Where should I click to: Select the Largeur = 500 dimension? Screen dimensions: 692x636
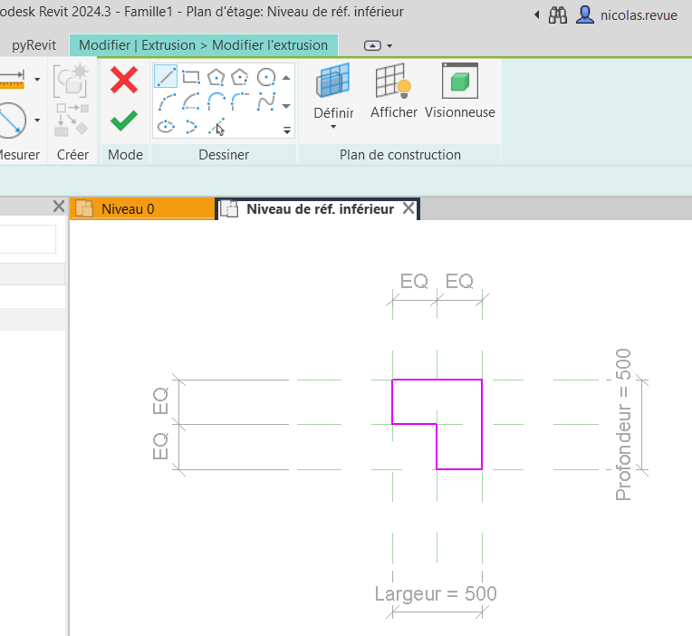(436, 594)
